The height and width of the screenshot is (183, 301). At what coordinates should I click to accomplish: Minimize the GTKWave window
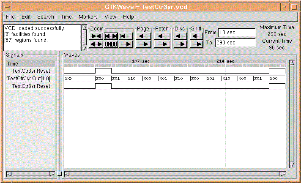[285, 7]
